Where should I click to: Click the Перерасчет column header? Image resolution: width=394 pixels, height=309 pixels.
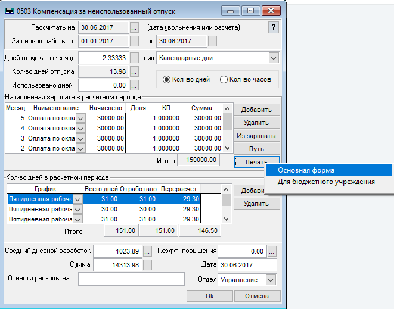pos(179,189)
